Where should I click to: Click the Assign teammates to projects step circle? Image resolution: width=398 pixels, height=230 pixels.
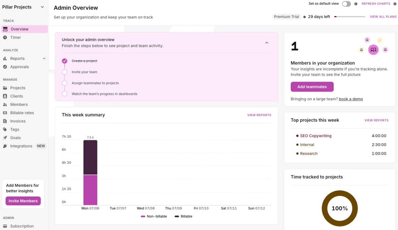pyautogui.click(x=65, y=83)
